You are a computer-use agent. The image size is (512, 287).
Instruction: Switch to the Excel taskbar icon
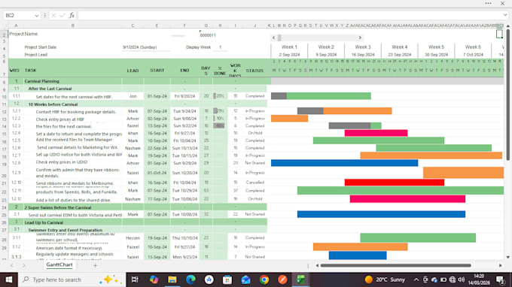click(x=300, y=279)
